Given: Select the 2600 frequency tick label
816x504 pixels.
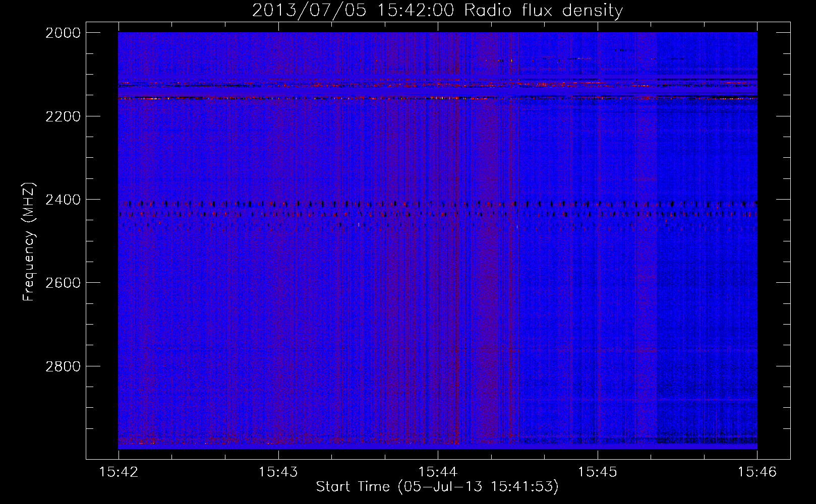Looking at the screenshot, I should pyautogui.click(x=63, y=283).
